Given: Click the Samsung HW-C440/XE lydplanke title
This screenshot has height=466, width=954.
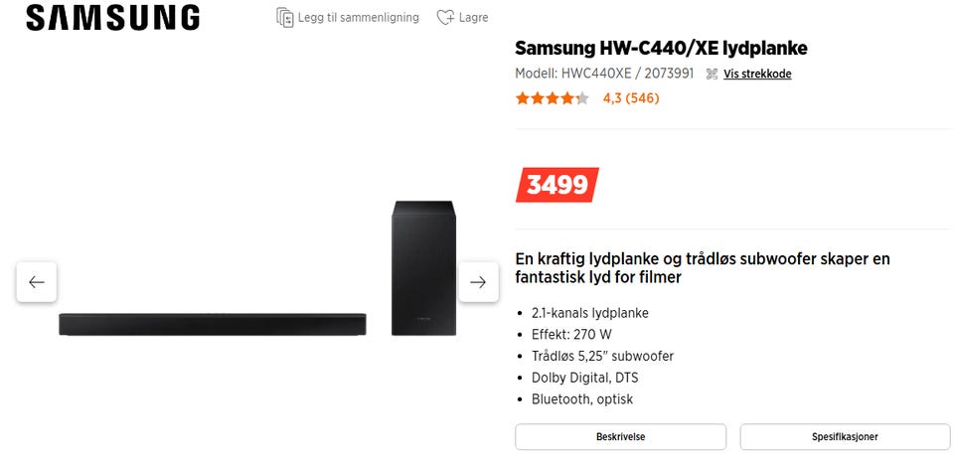Looking at the screenshot, I should click(x=661, y=48).
